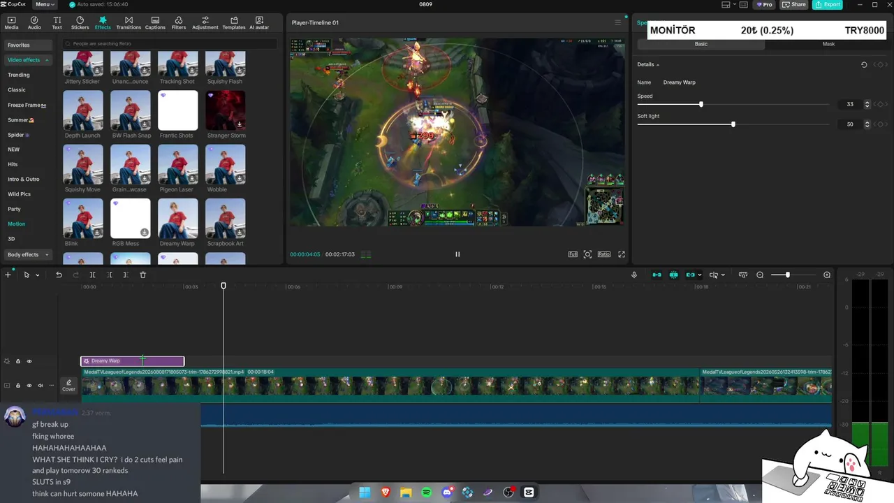Open the Media panel

click(x=11, y=23)
